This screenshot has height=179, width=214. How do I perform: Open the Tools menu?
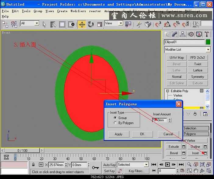point(26,11)
